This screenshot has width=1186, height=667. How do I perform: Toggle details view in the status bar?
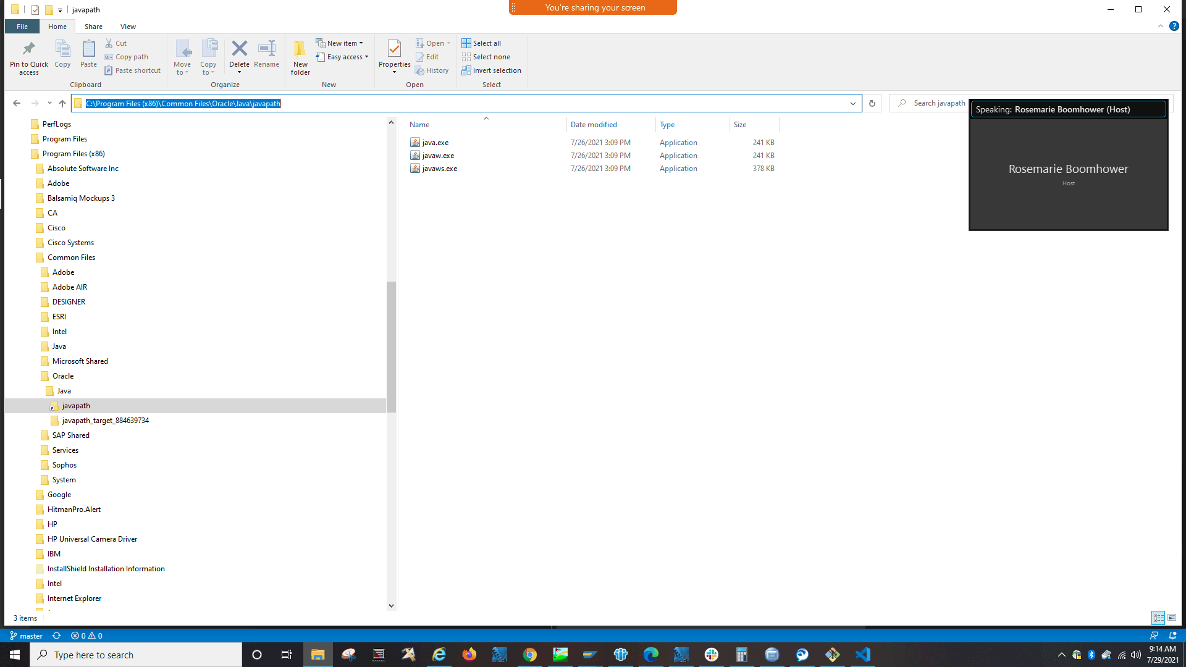(1158, 618)
